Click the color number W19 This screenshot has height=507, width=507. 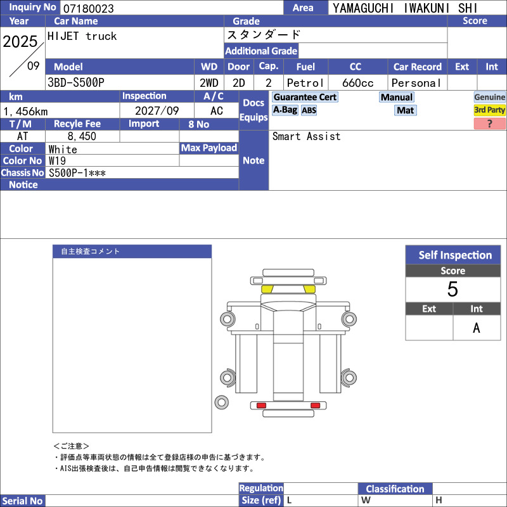point(57,161)
